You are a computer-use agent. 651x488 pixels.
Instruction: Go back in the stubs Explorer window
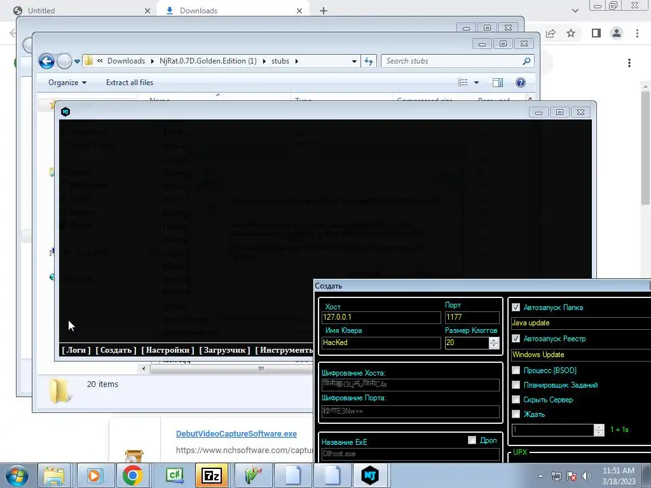coord(46,62)
